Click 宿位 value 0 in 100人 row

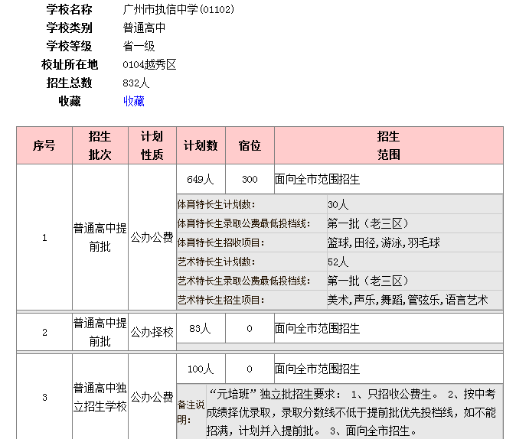pos(250,369)
